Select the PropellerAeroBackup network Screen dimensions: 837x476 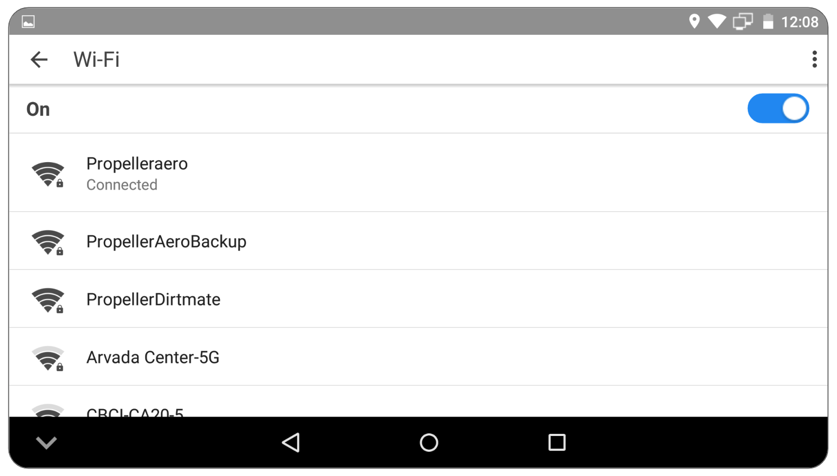(x=418, y=241)
